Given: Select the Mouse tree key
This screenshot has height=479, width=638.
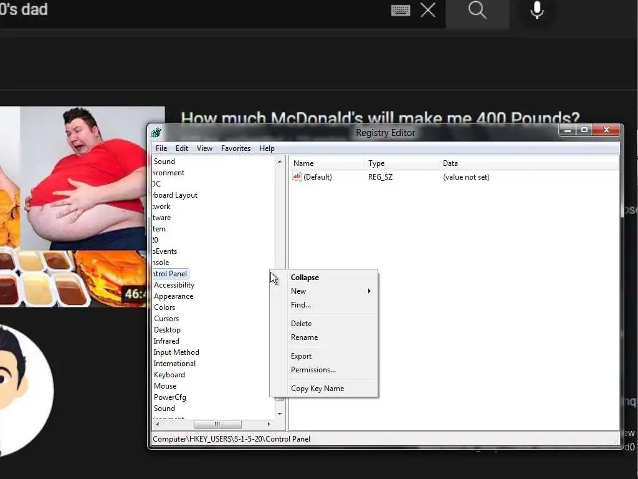Looking at the screenshot, I should tap(164, 385).
